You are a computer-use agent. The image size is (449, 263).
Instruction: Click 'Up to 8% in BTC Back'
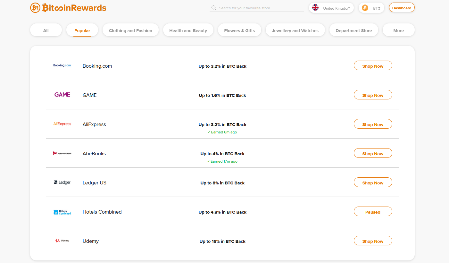(222, 183)
